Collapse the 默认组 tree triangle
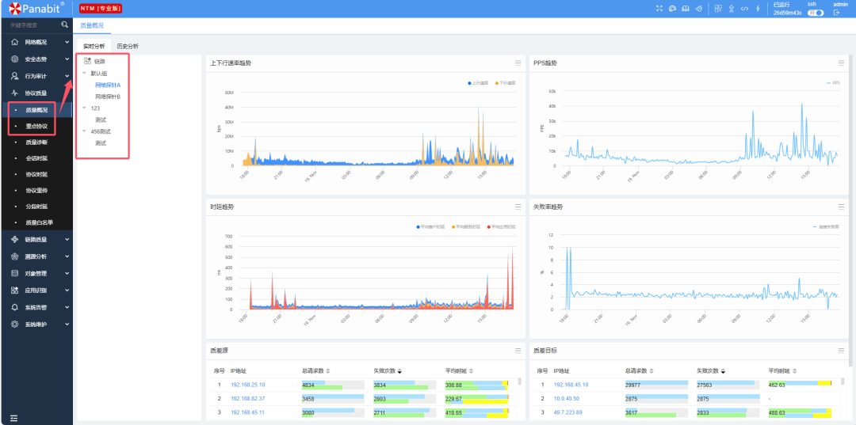This screenshot has height=425, width=856. point(84,73)
